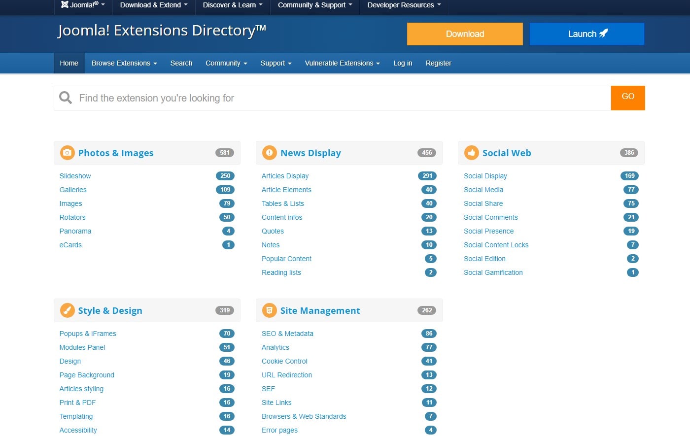
Task: Click the blue Launch button
Action: 587,34
